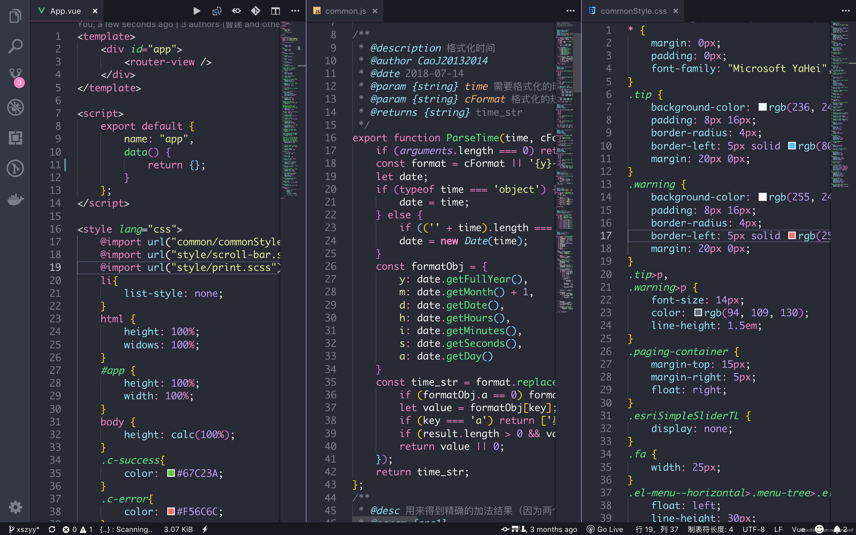Click the split editor icon
Screen dimensions: 856x535
(x=276, y=11)
